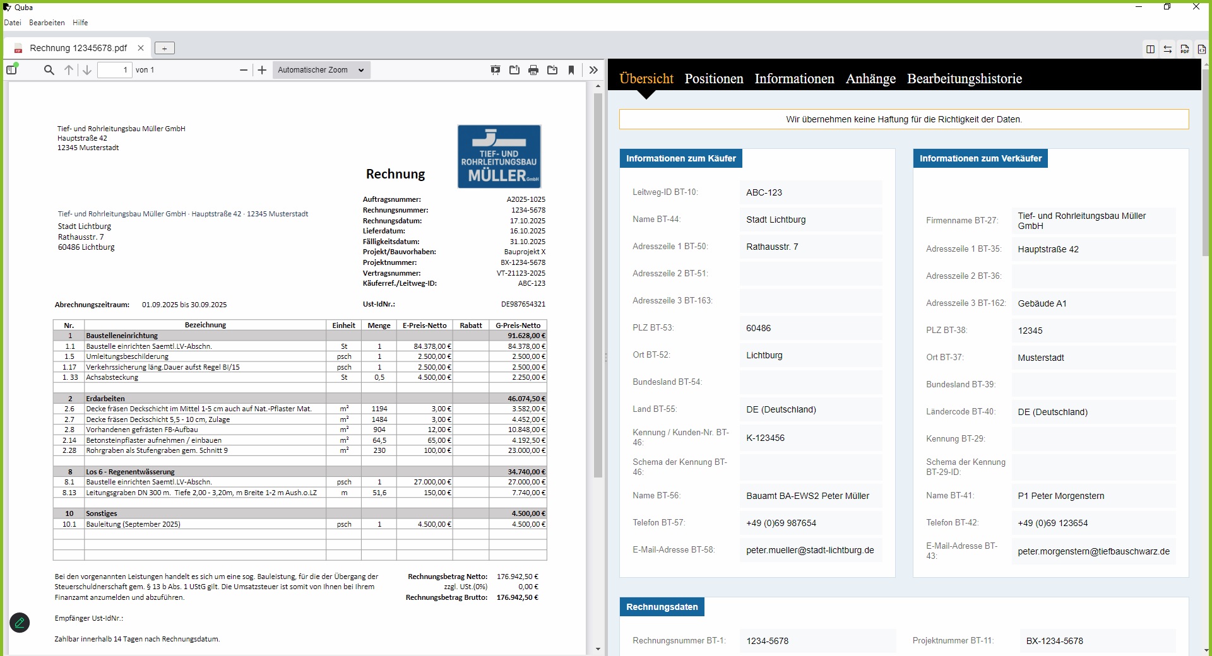Screen dimensions: 1212x656
Task: Click the page number input field
Action: [x=114, y=70]
